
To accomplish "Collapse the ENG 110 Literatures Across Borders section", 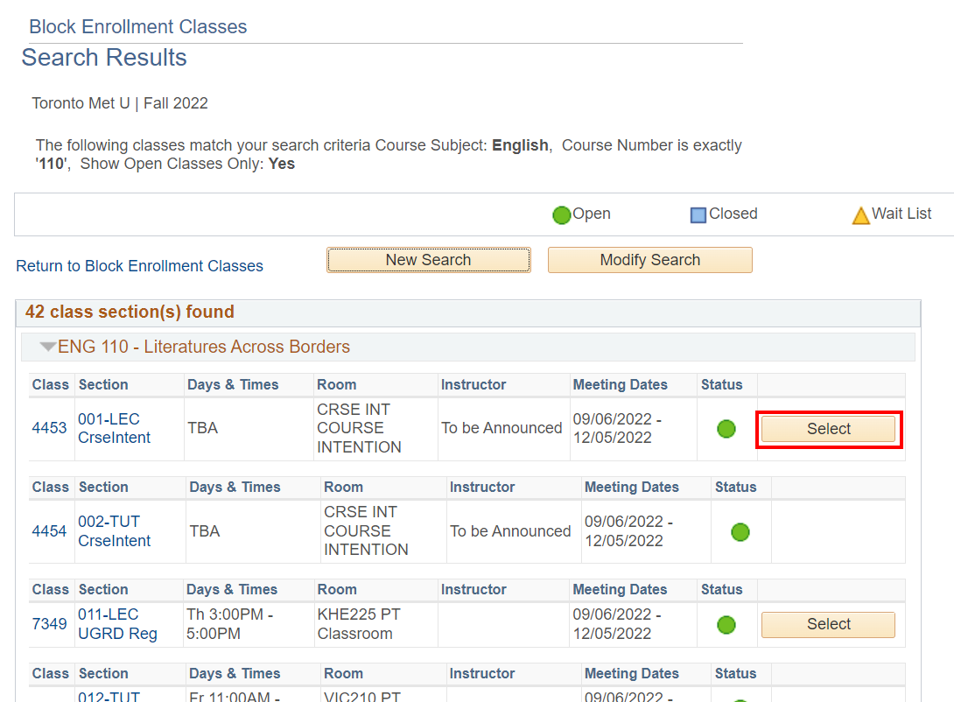I will [x=47, y=347].
